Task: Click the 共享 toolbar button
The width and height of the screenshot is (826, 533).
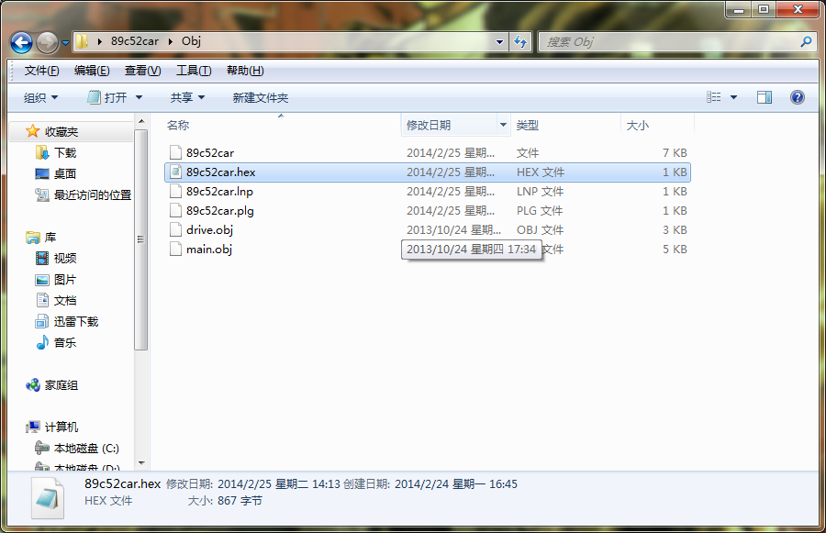Action: coord(187,97)
